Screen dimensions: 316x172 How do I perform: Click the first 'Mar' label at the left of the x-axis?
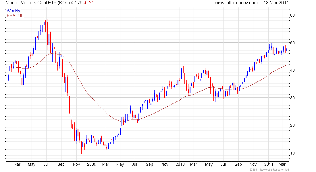[x=17, y=164]
